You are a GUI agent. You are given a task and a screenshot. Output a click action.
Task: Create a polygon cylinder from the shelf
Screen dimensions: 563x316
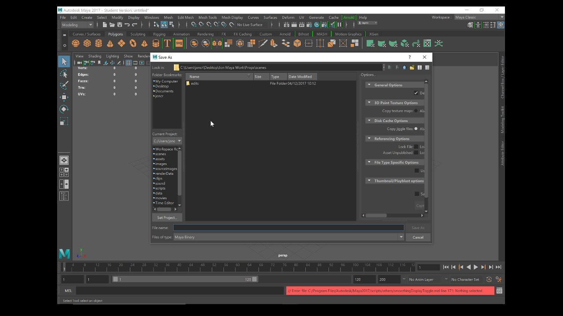(99, 43)
